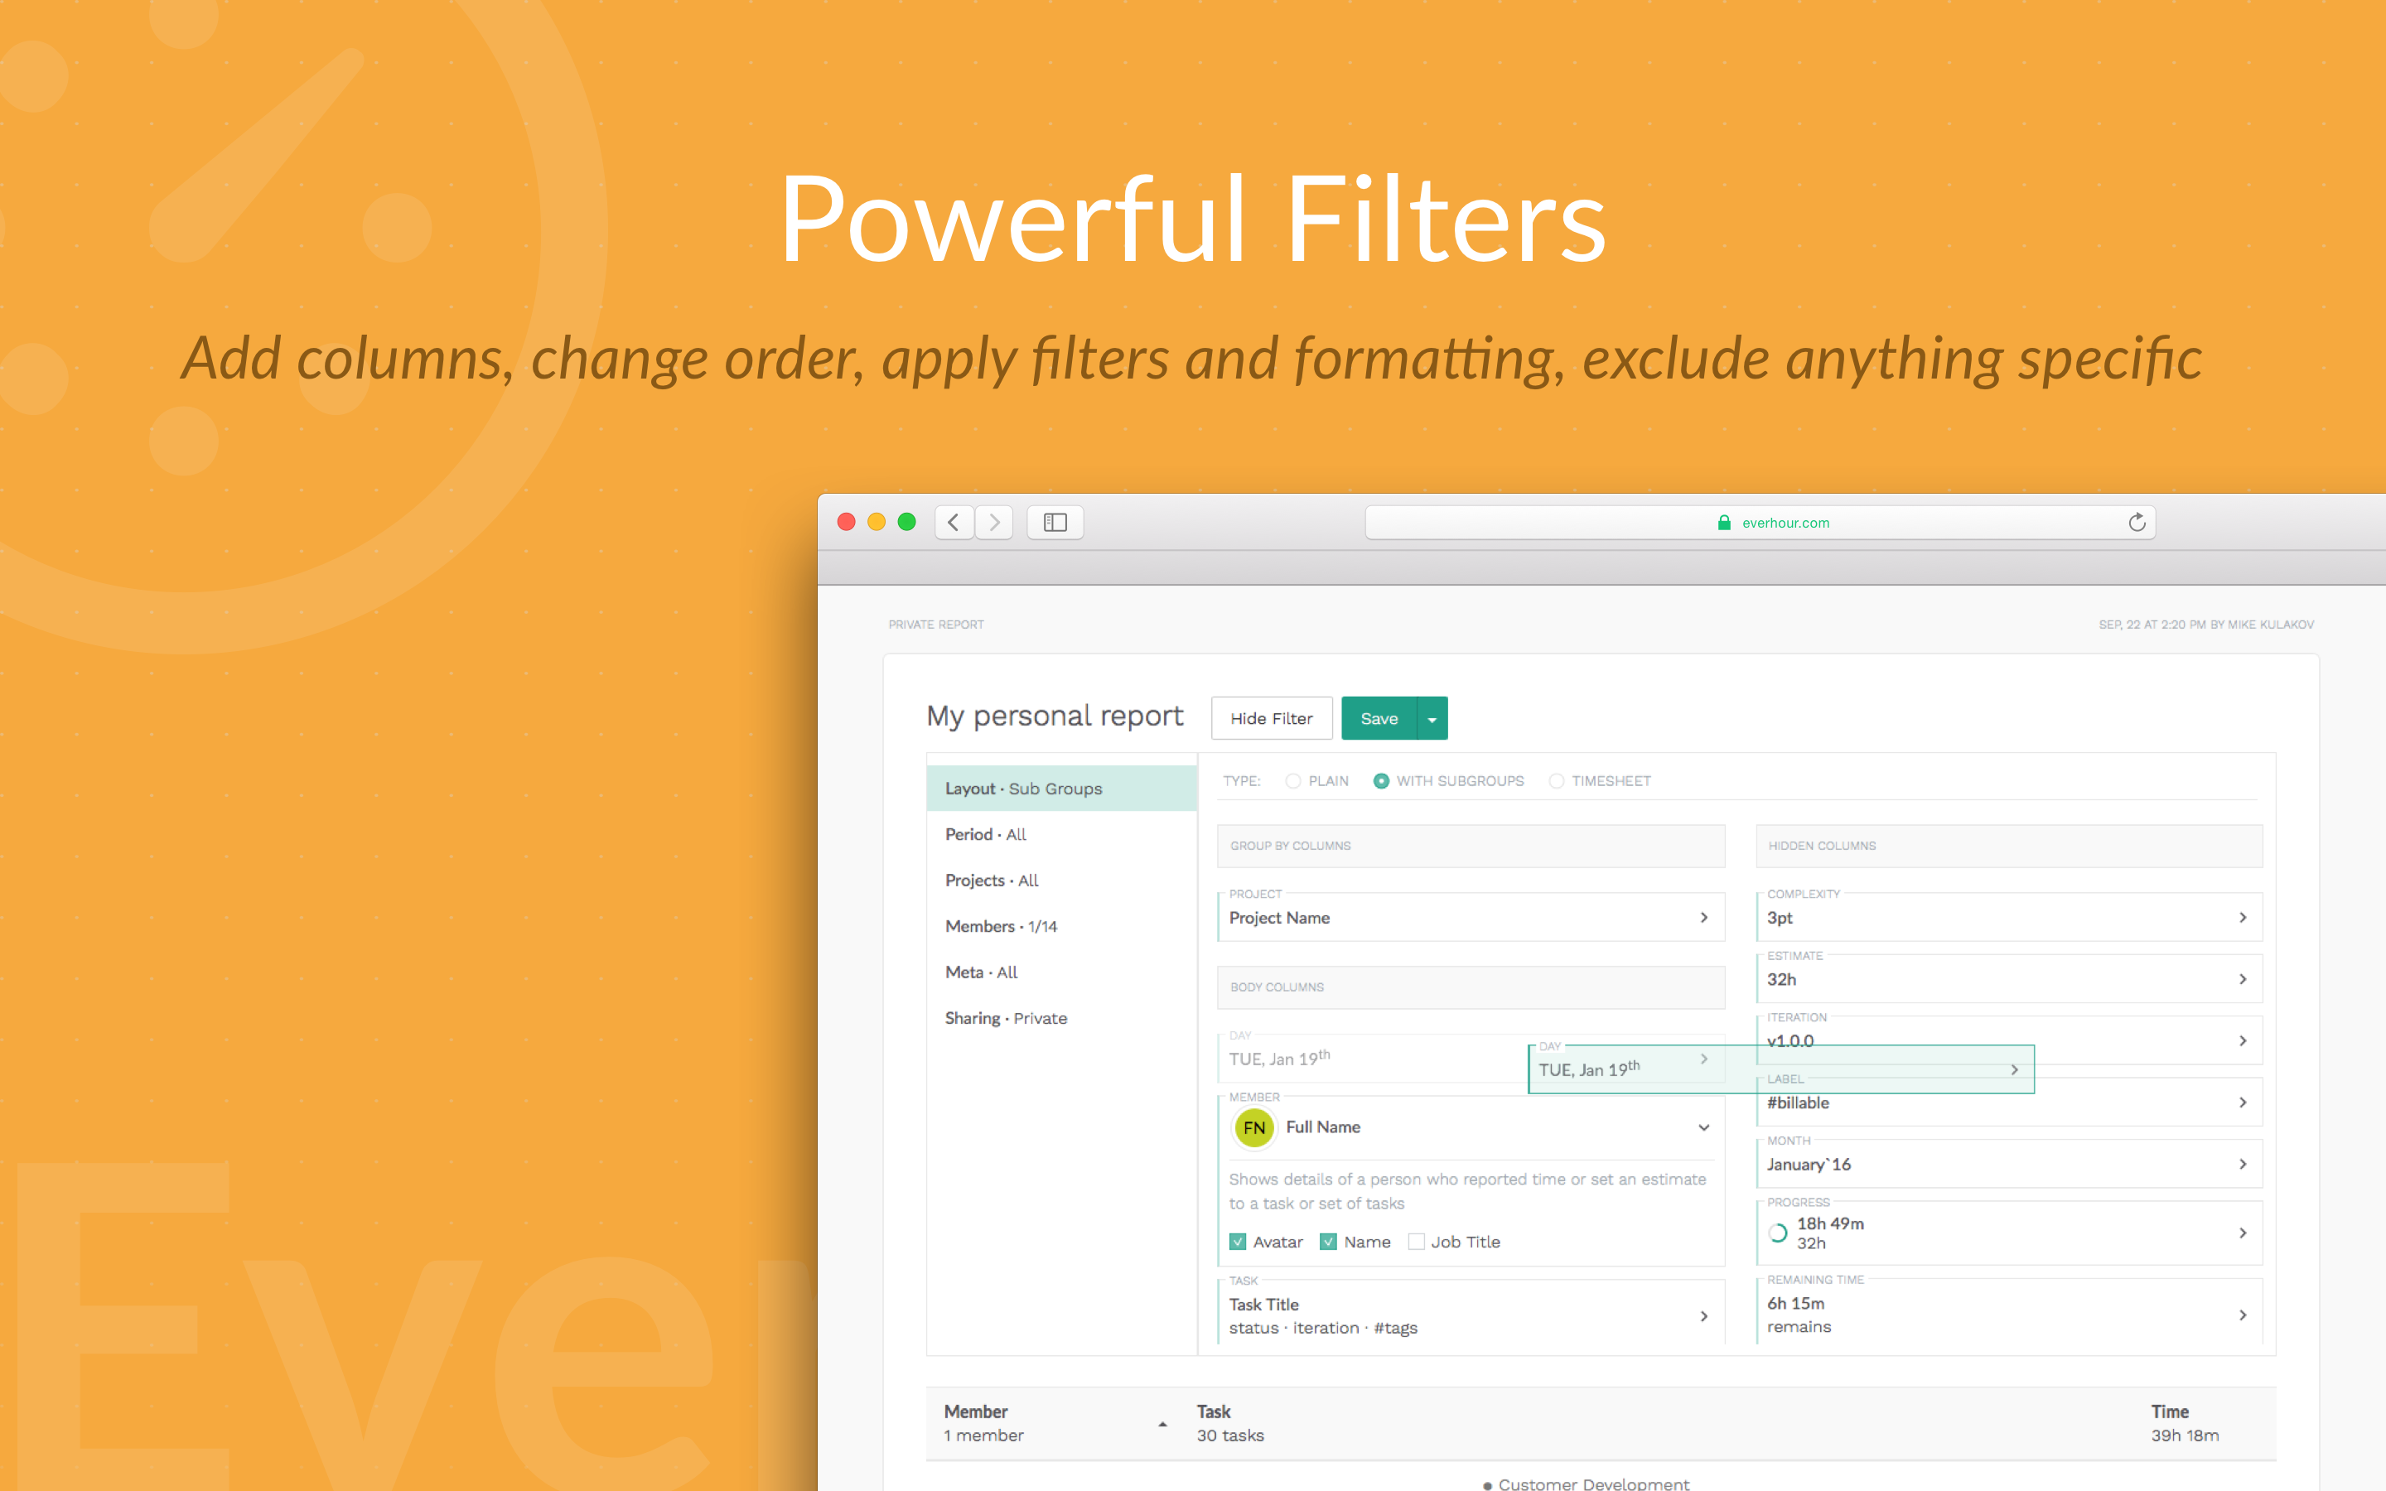Click the browser forward arrow icon
The image size is (2386, 1491).
point(994,523)
